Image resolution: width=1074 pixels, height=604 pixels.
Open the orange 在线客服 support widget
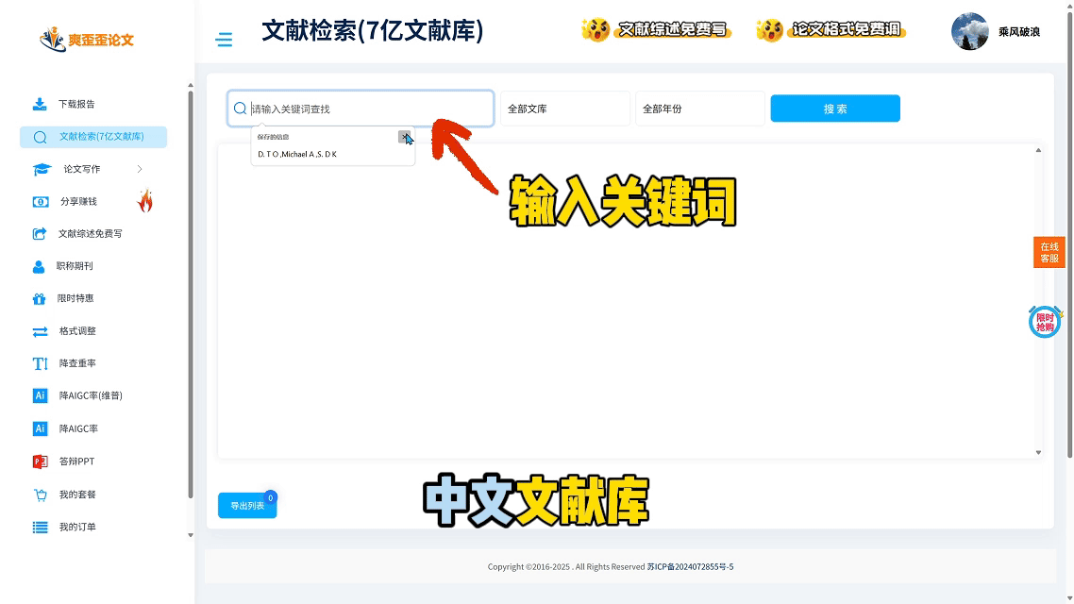1049,252
